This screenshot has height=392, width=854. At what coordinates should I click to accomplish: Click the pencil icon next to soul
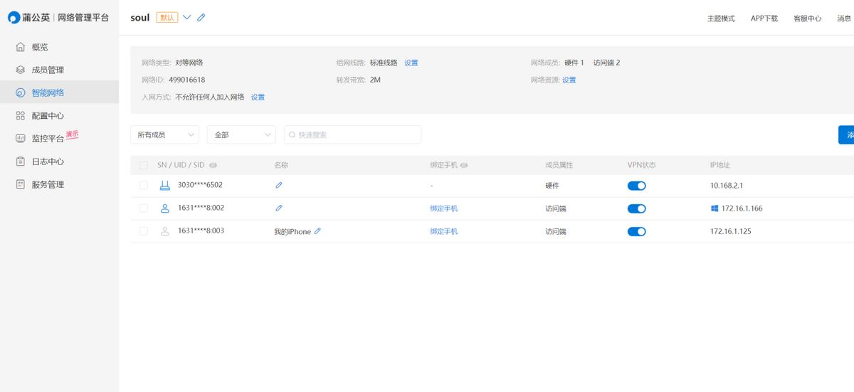[x=201, y=18]
